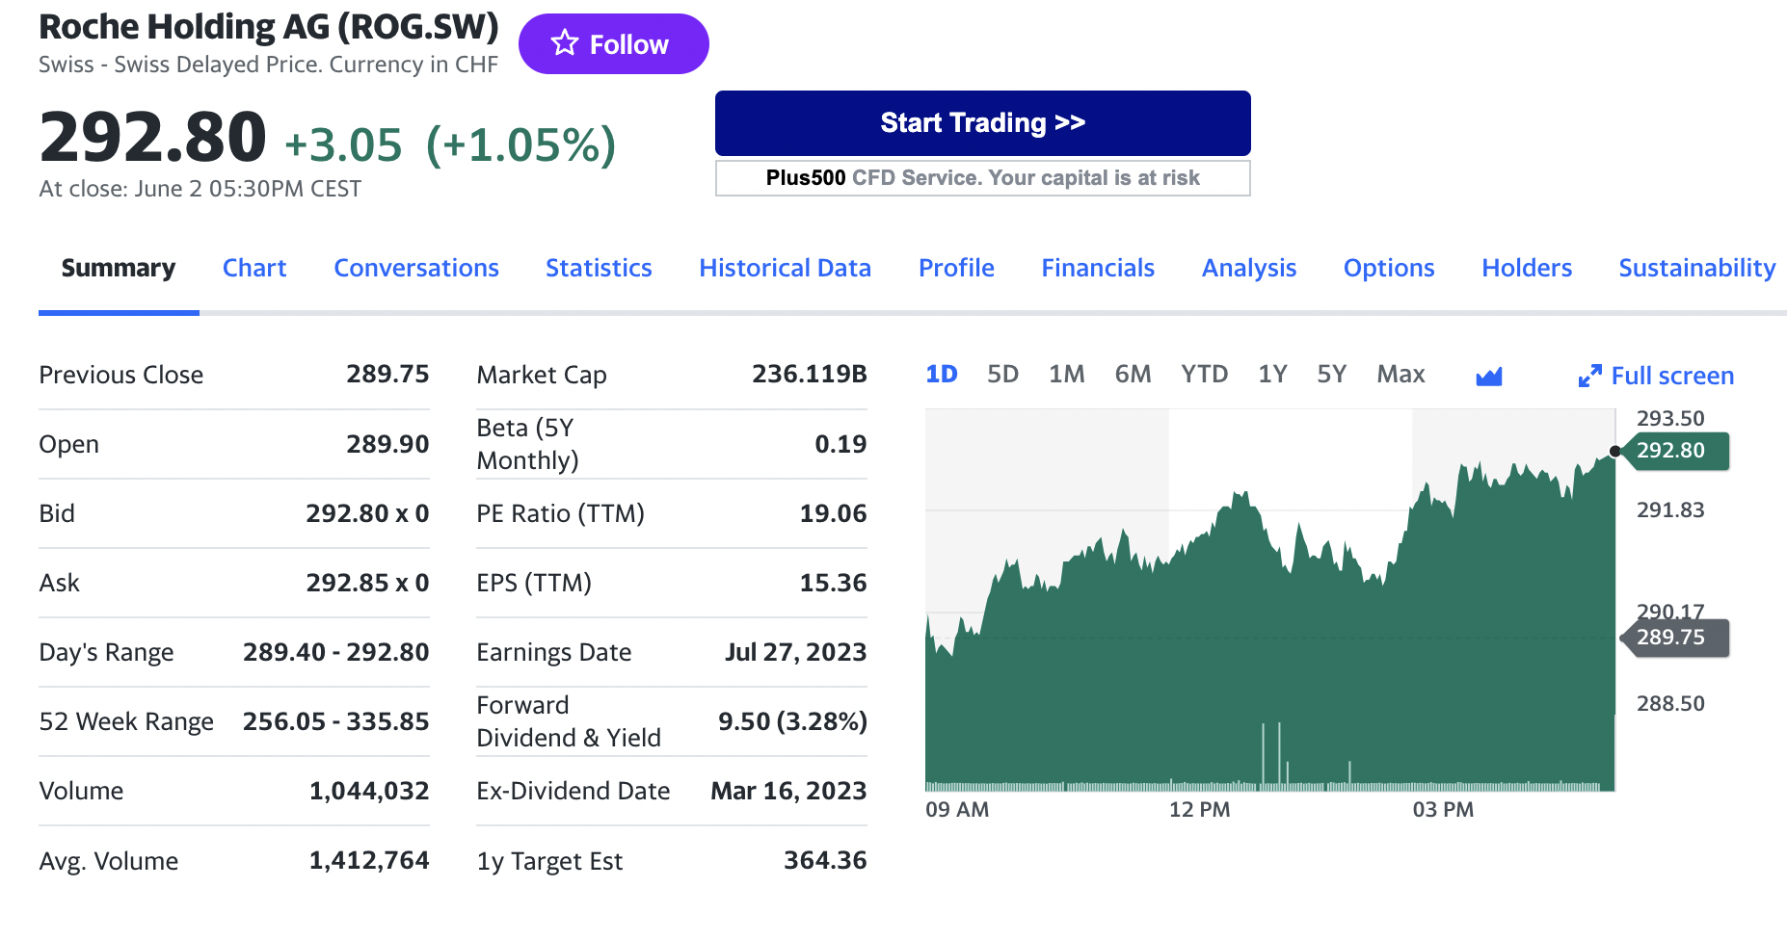The height and width of the screenshot is (940, 1787).
Task: Click the 12 PM label on chart axis
Action: click(1199, 810)
